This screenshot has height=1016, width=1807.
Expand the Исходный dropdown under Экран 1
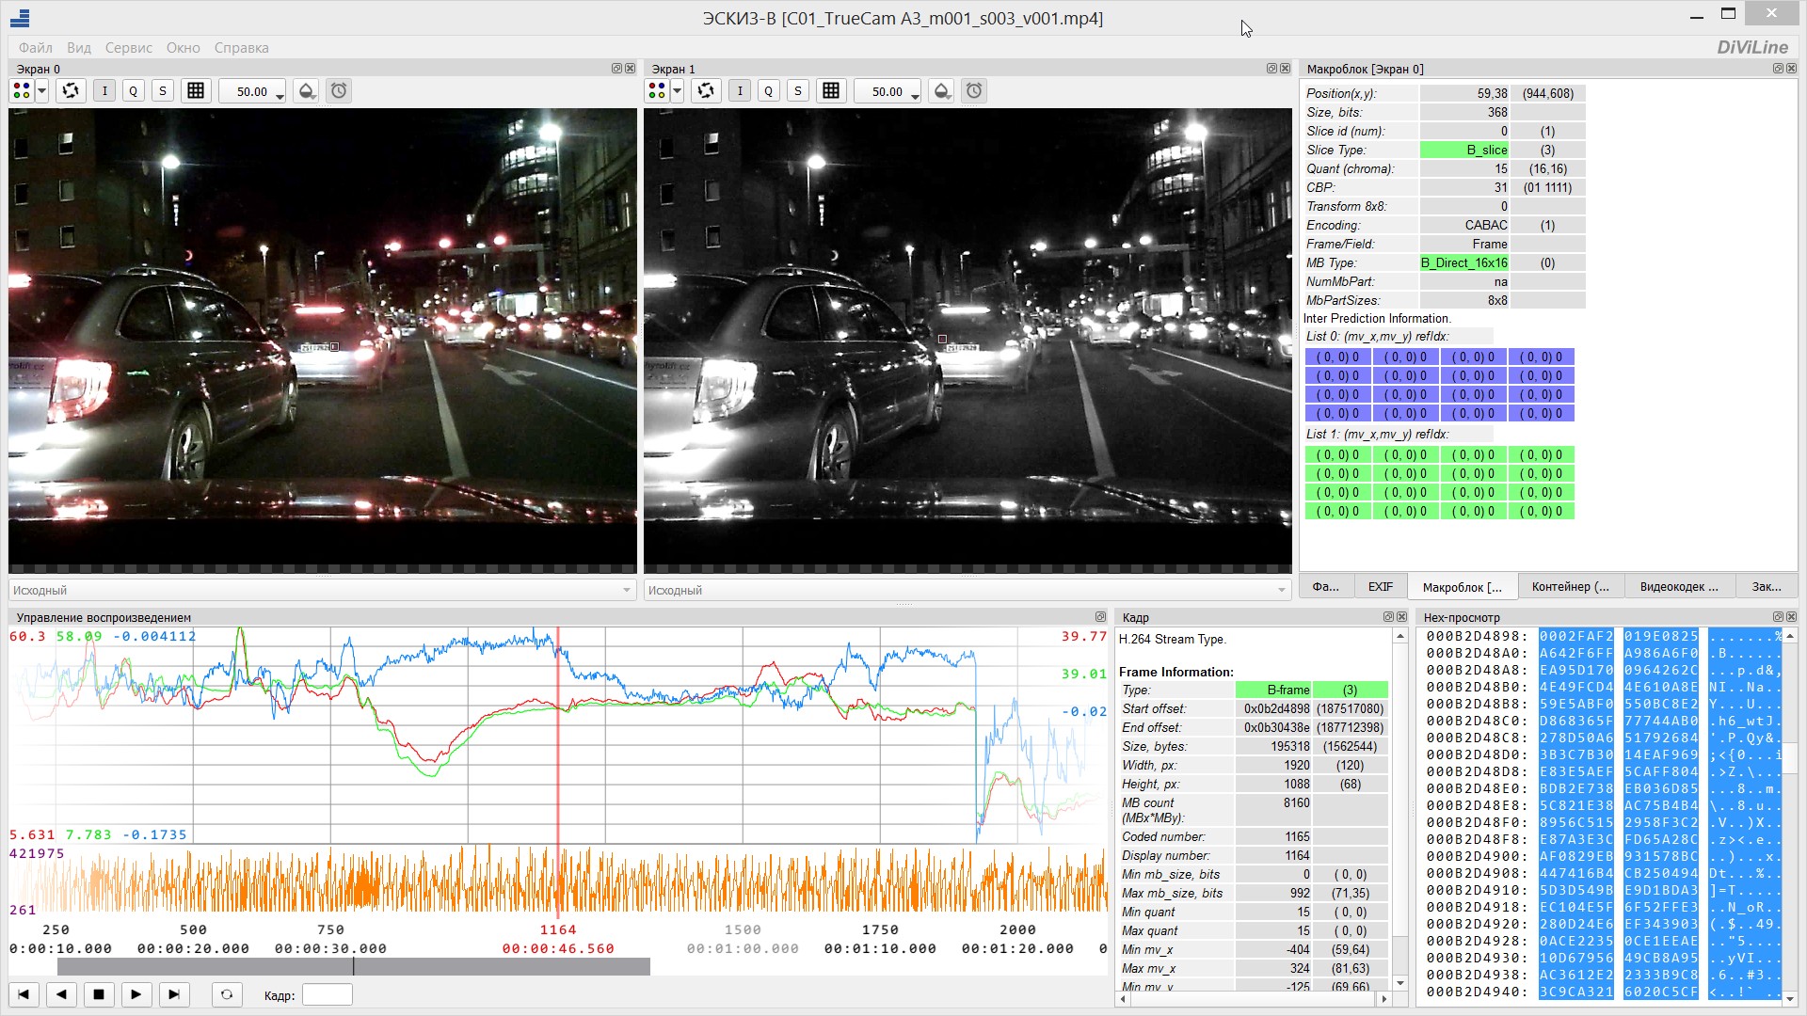pyautogui.click(x=1281, y=591)
